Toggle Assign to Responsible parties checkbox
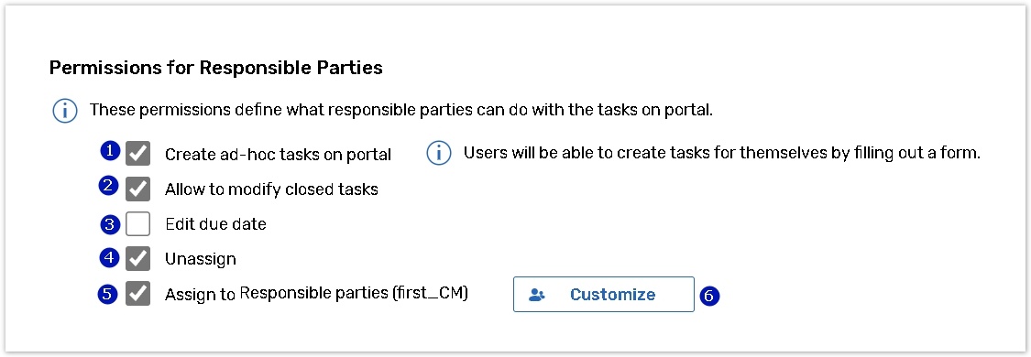 (x=138, y=294)
